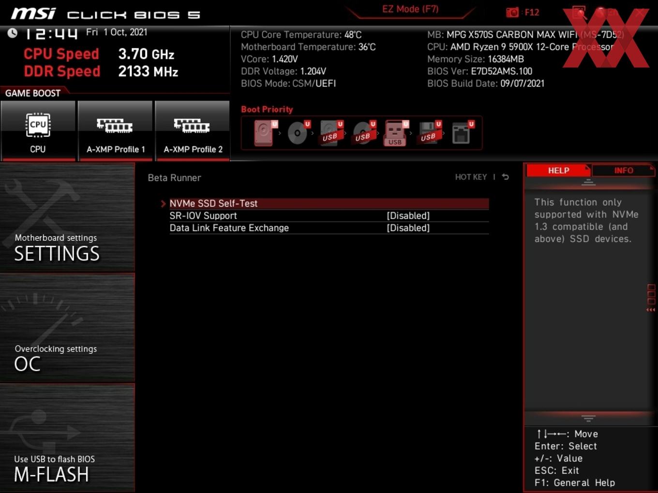The image size is (658, 493).
Task: Change Data Link Feature Exchange [Disabled] value
Action: point(408,228)
